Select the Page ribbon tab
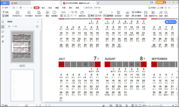179x107 pixels. click(64, 8)
